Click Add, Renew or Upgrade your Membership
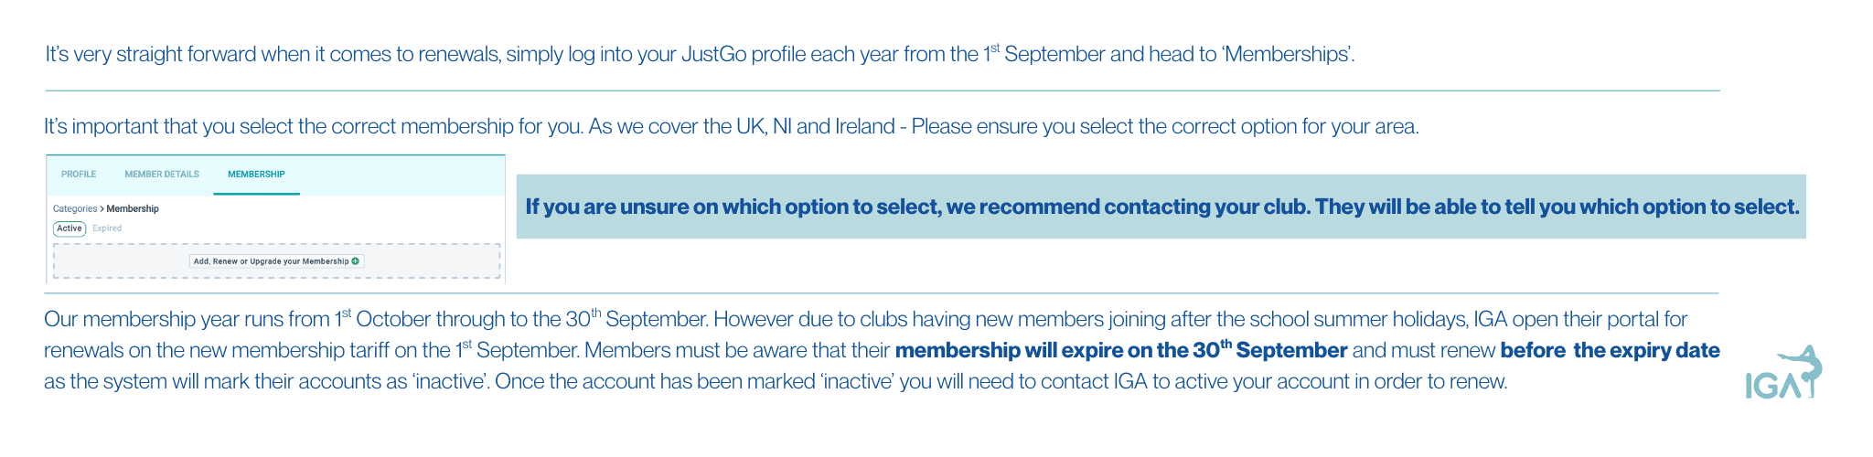Image resolution: width=1873 pixels, height=457 pixels. (276, 261)
